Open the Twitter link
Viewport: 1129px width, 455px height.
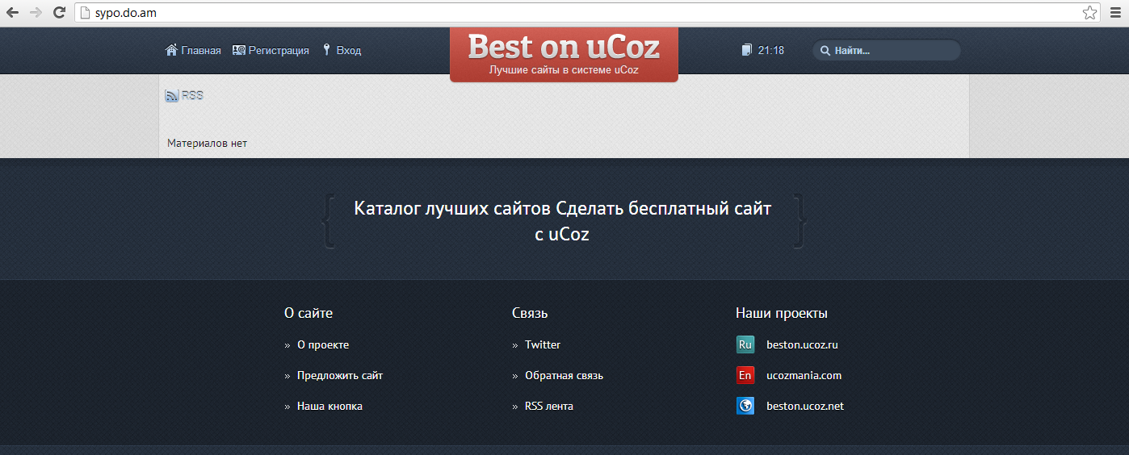tap(542, 344)
